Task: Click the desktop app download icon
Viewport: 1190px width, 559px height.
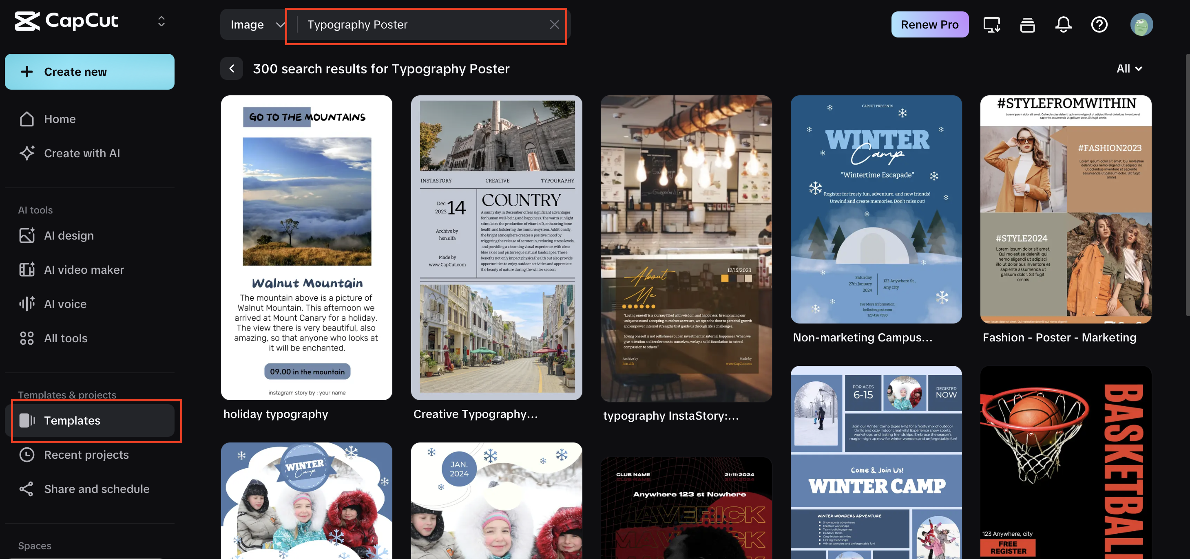Action: [991, 24]
